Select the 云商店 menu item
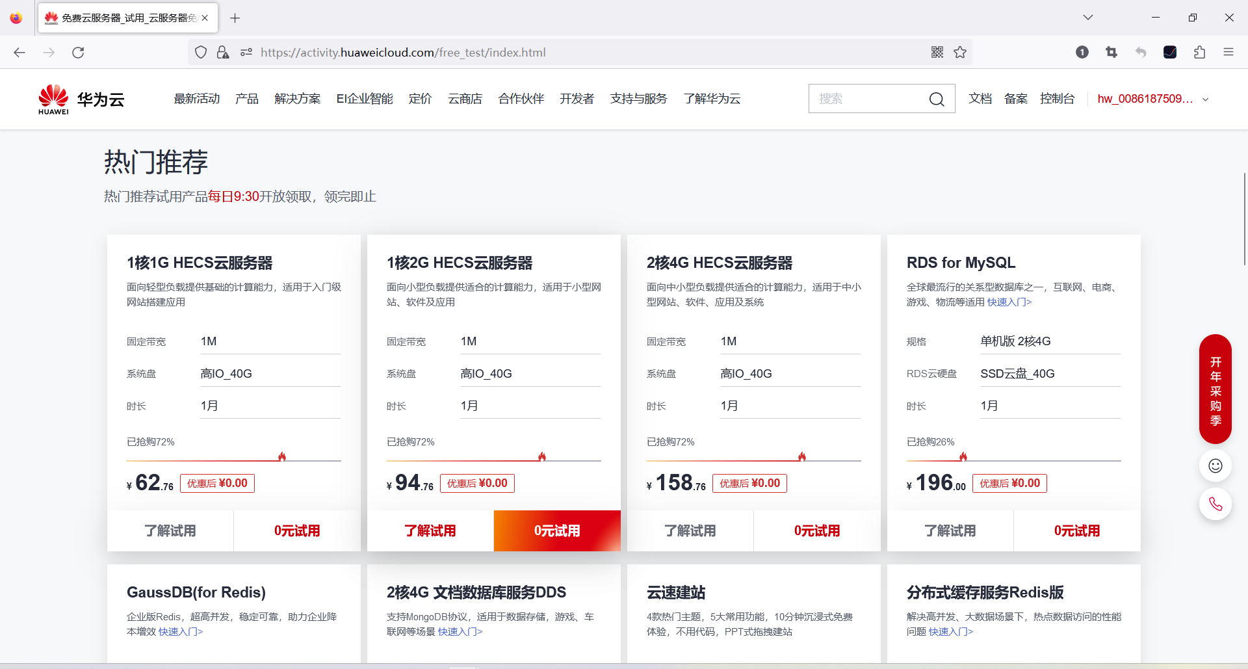1248x669 pixels. 465,99
